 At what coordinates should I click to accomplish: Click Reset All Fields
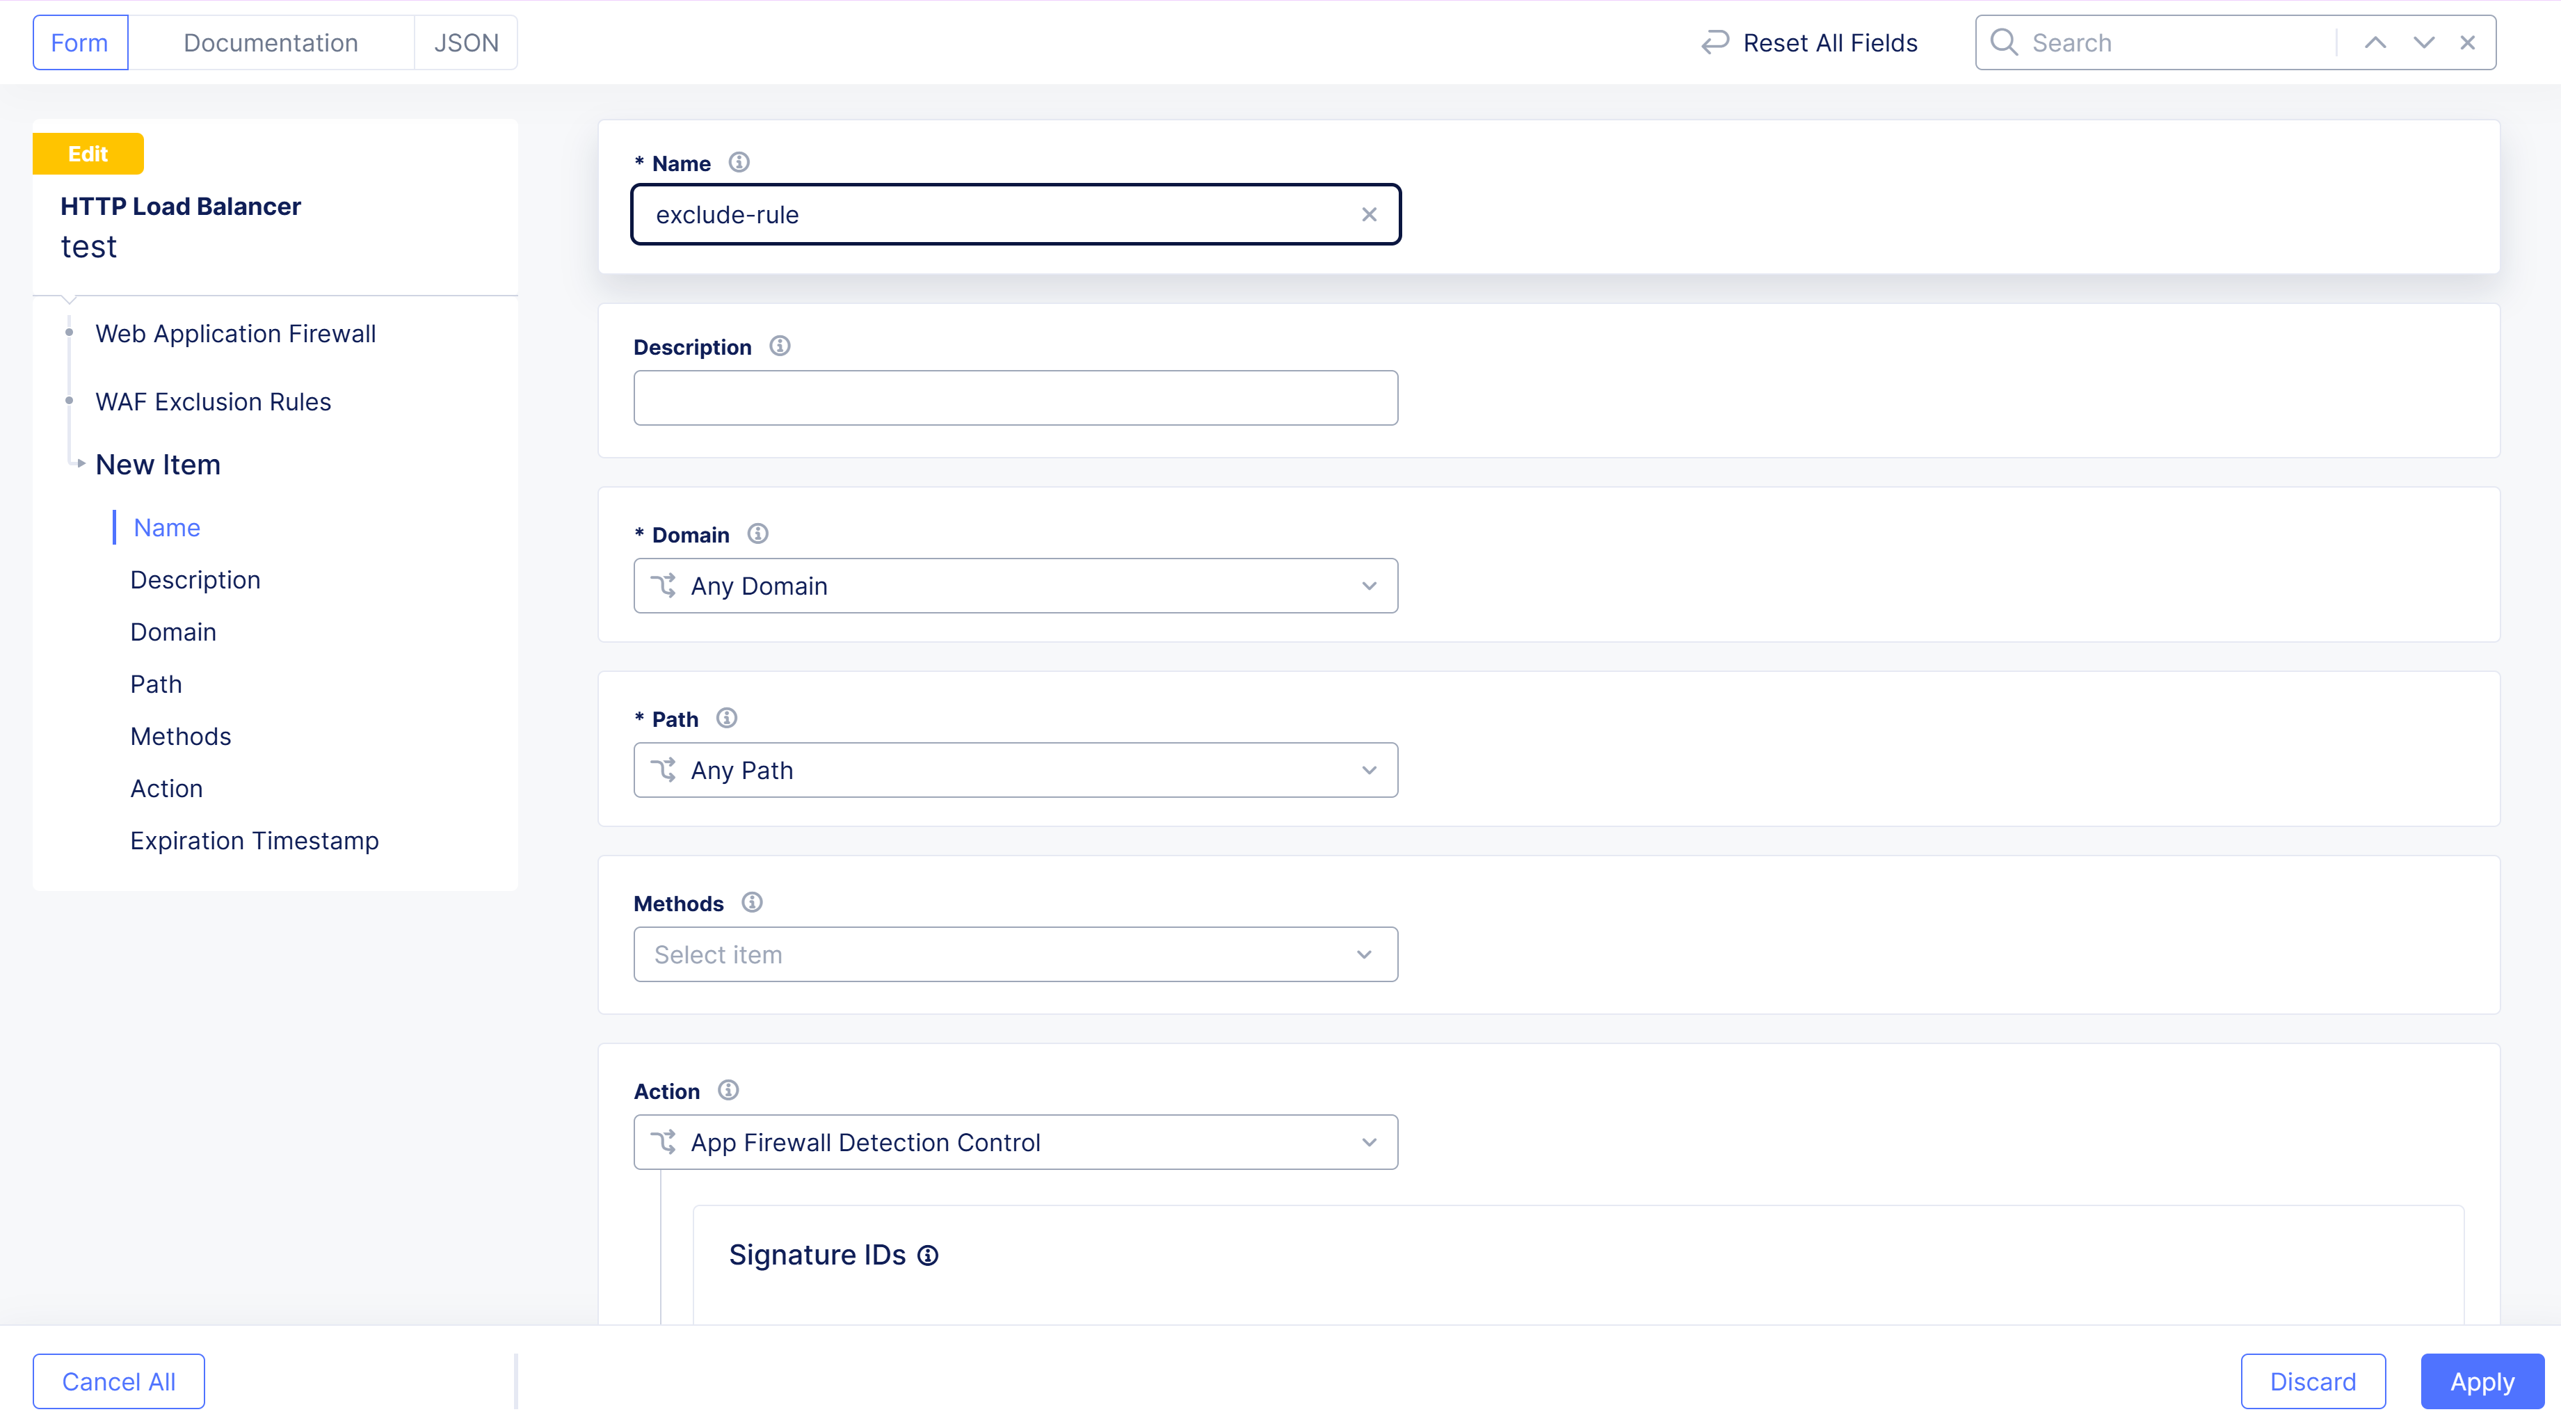[x=1809, y=42]
